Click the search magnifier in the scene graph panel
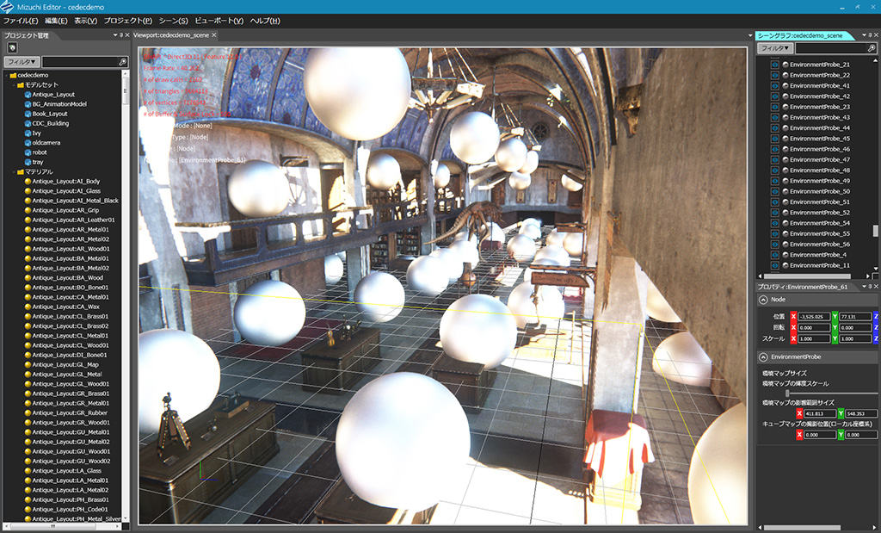This screenshot has height=533, width=881. coord(872,49)
